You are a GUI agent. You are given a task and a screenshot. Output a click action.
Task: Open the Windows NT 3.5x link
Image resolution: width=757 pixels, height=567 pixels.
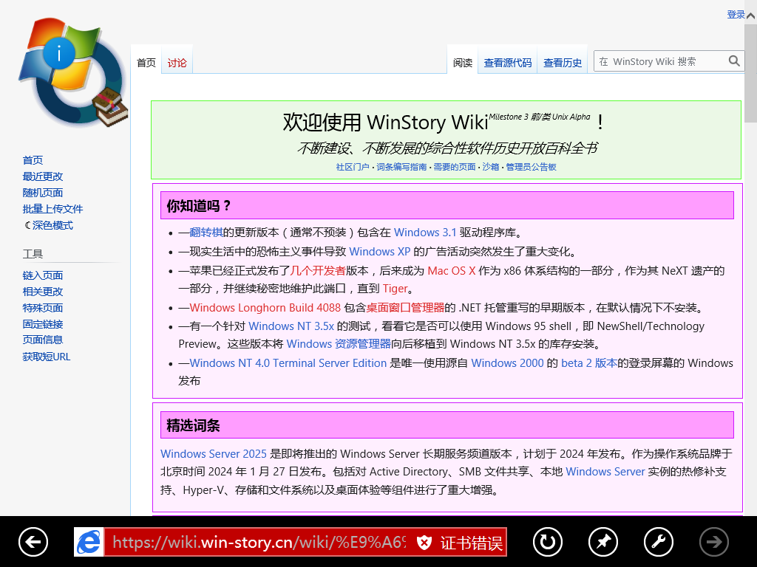(291, 326)
